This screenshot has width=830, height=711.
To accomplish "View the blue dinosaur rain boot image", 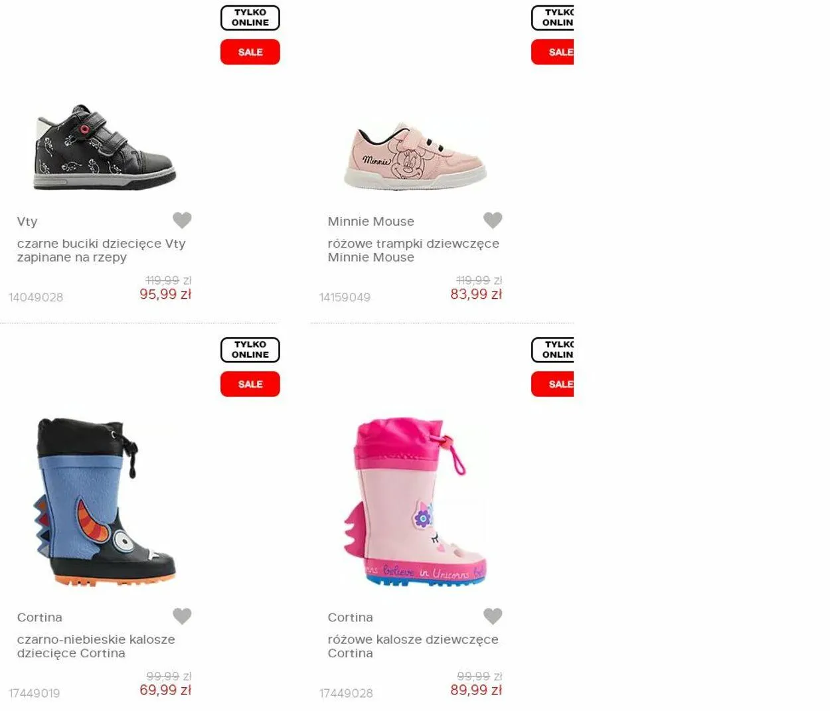I will click(x=105, y=503).
